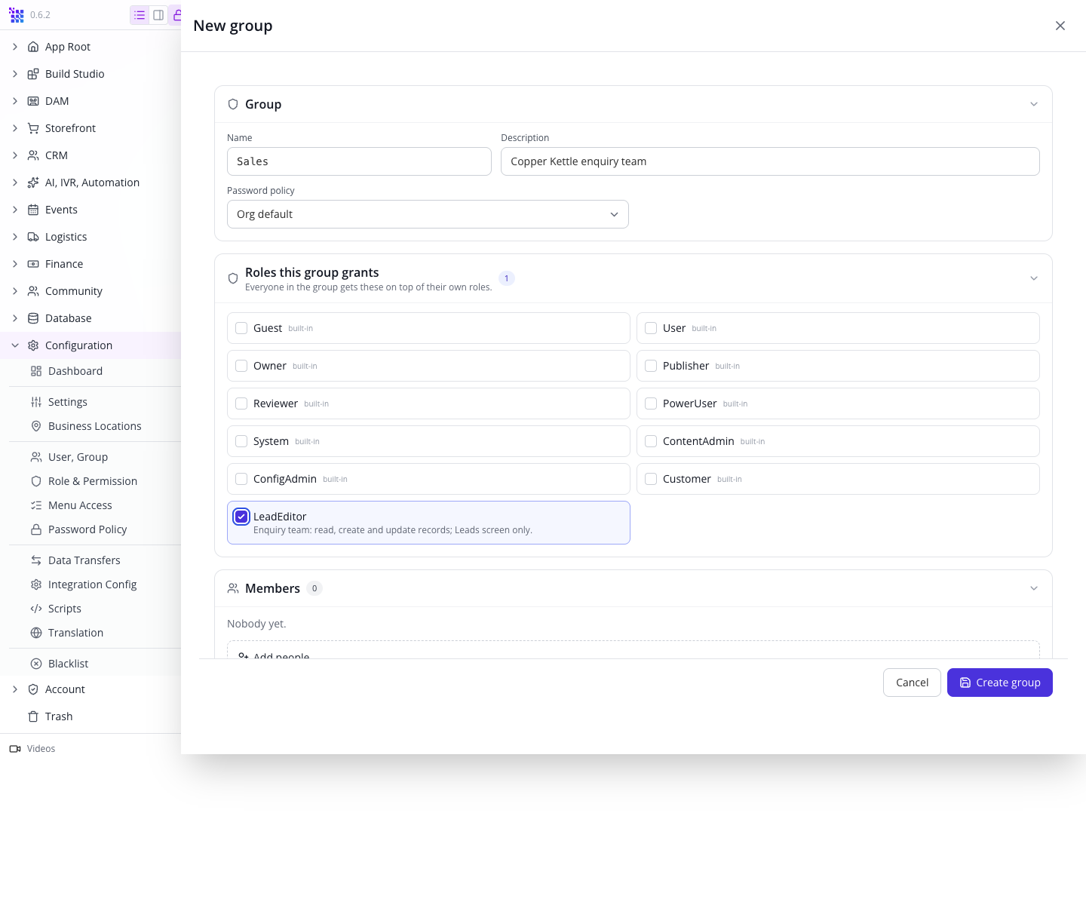Click the Create group button
Viewport: 1086px width, 905px height.
point(1000,683)
